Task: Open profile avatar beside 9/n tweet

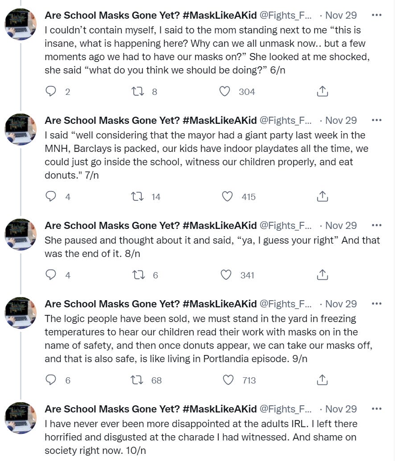Action: (21, 313)
